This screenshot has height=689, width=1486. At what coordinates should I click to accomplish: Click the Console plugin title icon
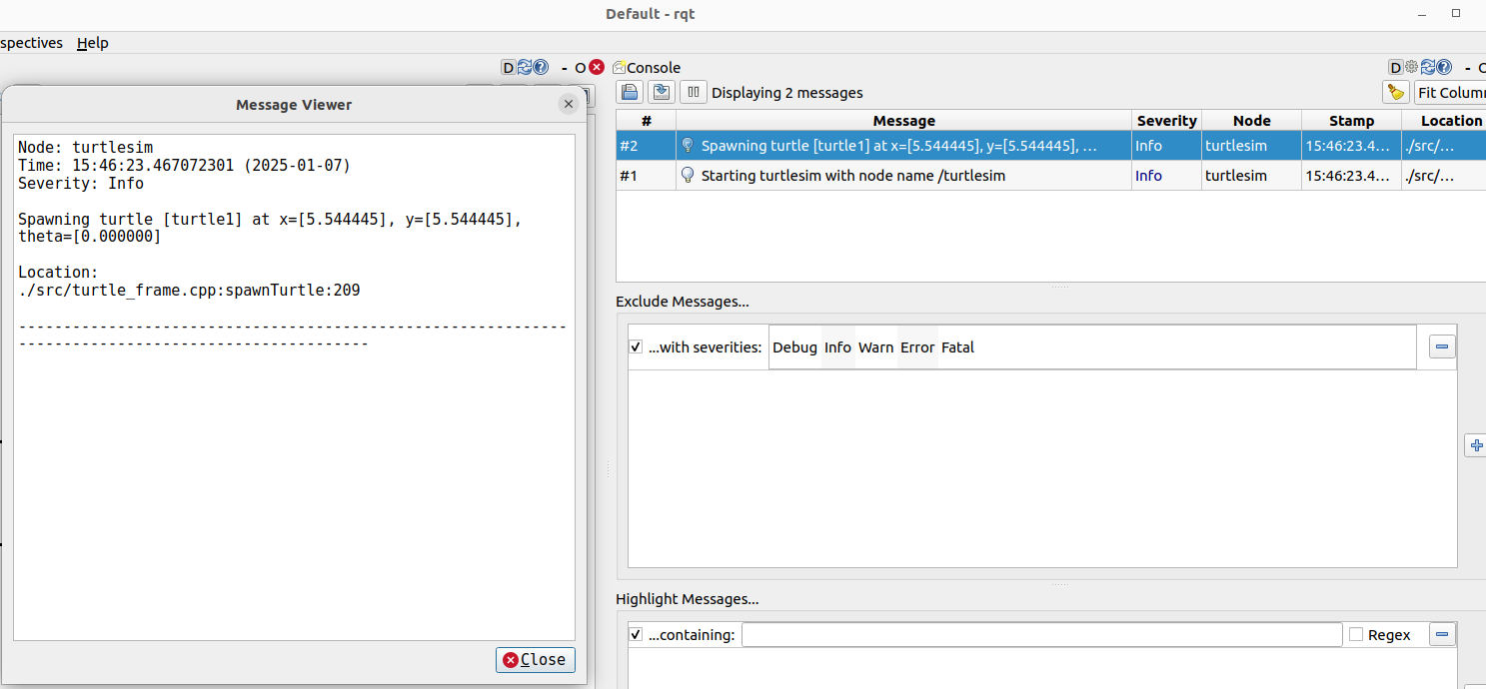[x=620, y=68]
